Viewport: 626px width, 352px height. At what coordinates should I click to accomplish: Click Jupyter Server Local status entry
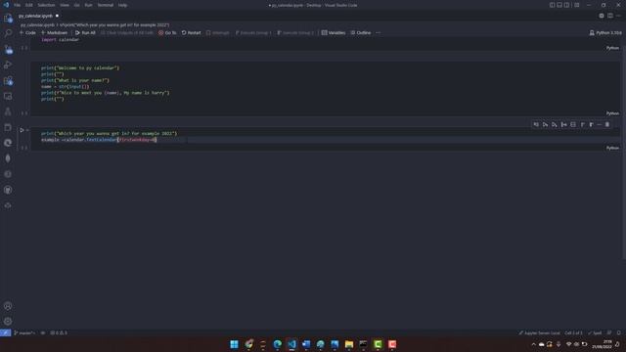(539, 332)
